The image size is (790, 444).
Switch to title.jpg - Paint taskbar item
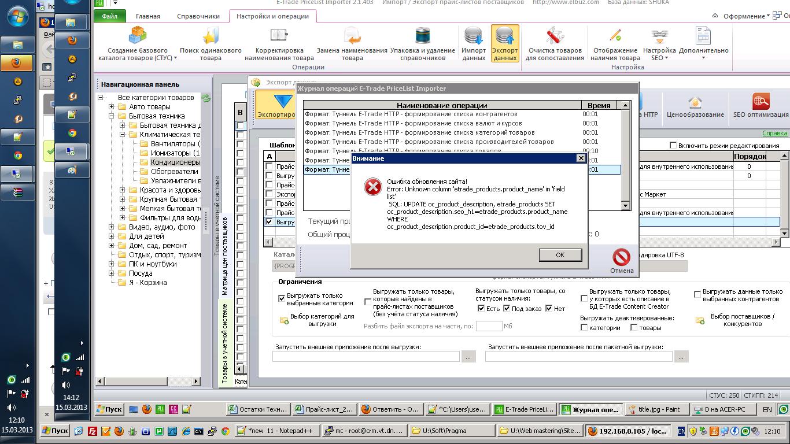(658, 409)
